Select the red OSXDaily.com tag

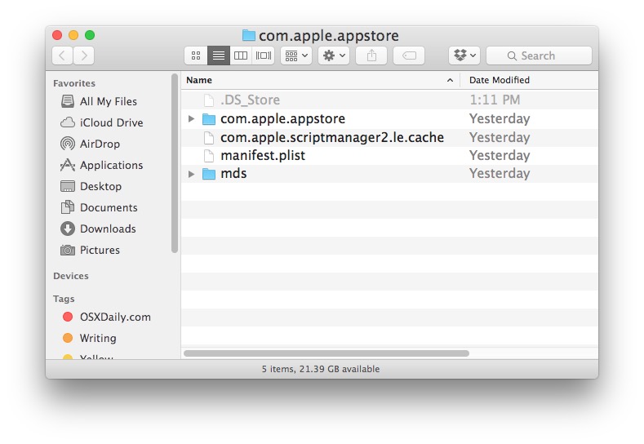click(x=114, y=317)
